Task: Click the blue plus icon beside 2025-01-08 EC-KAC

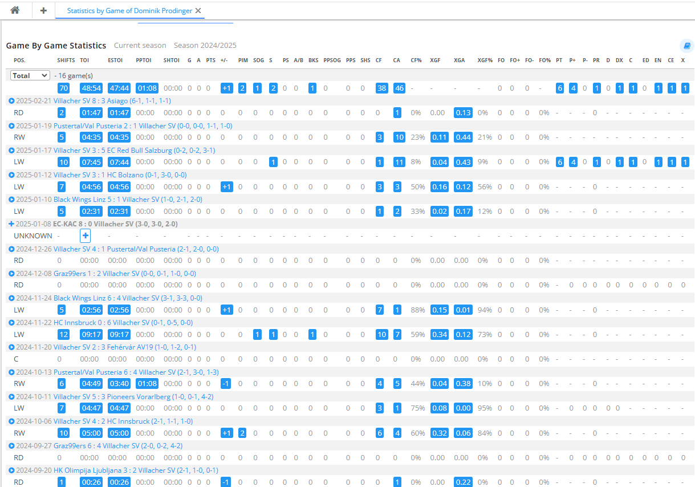Action: tap(11, 224)
